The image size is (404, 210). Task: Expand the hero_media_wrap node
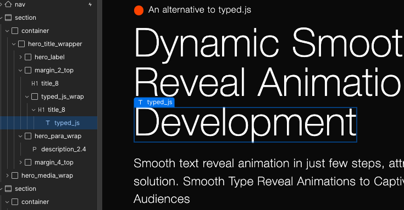pos(7,175)
